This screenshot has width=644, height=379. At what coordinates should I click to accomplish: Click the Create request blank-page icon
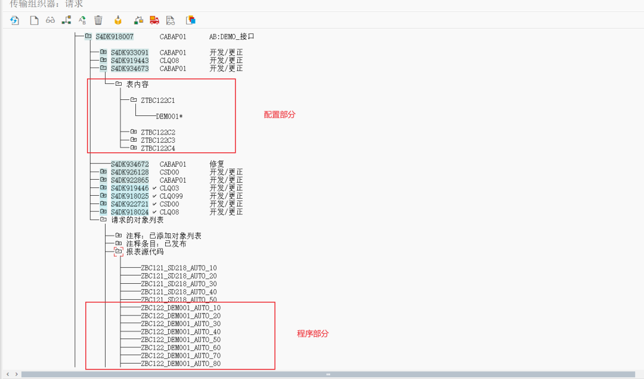coord(34,20)
